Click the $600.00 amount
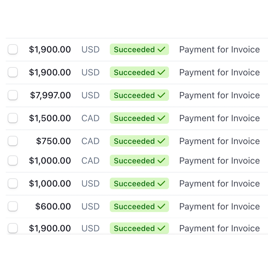The image size is (268, 273). tap(53, 206)
